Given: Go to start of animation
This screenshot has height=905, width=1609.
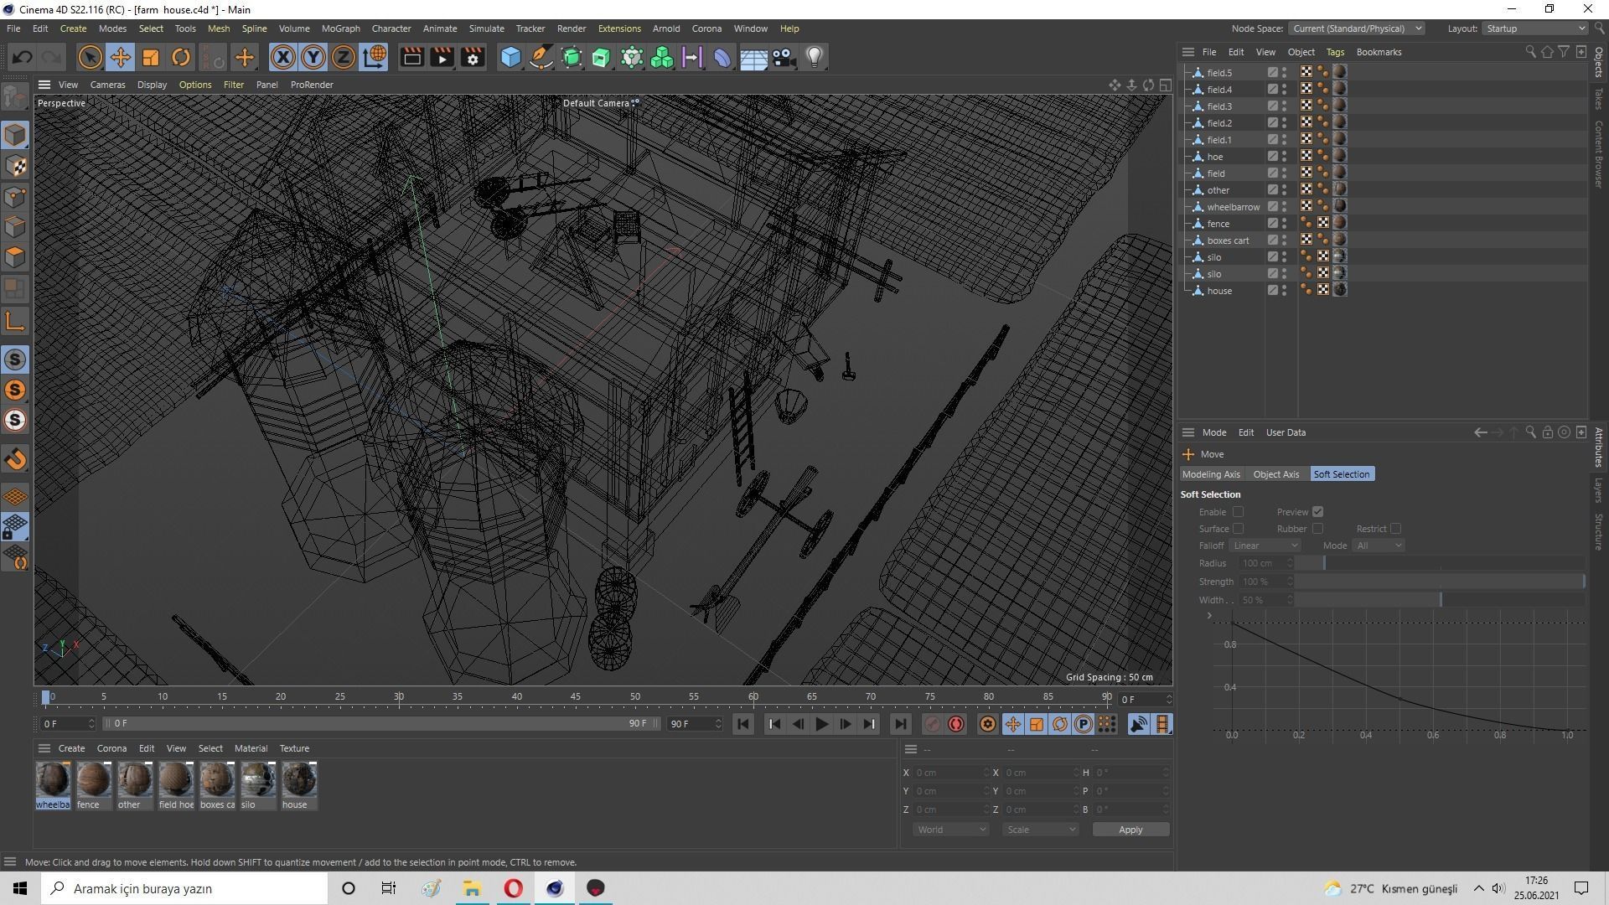Looking at the screenshot, I should 742,724.
